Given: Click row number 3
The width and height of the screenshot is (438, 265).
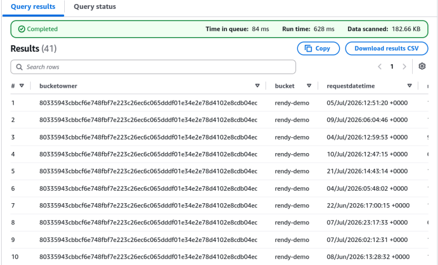Looking at the screenshot, I should [x=13, y=137].
